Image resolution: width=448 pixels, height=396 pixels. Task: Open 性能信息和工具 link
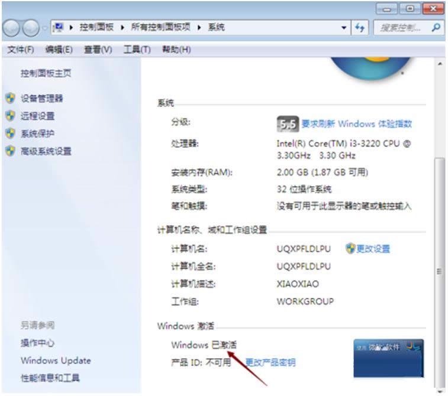click(x=50, y=378)
